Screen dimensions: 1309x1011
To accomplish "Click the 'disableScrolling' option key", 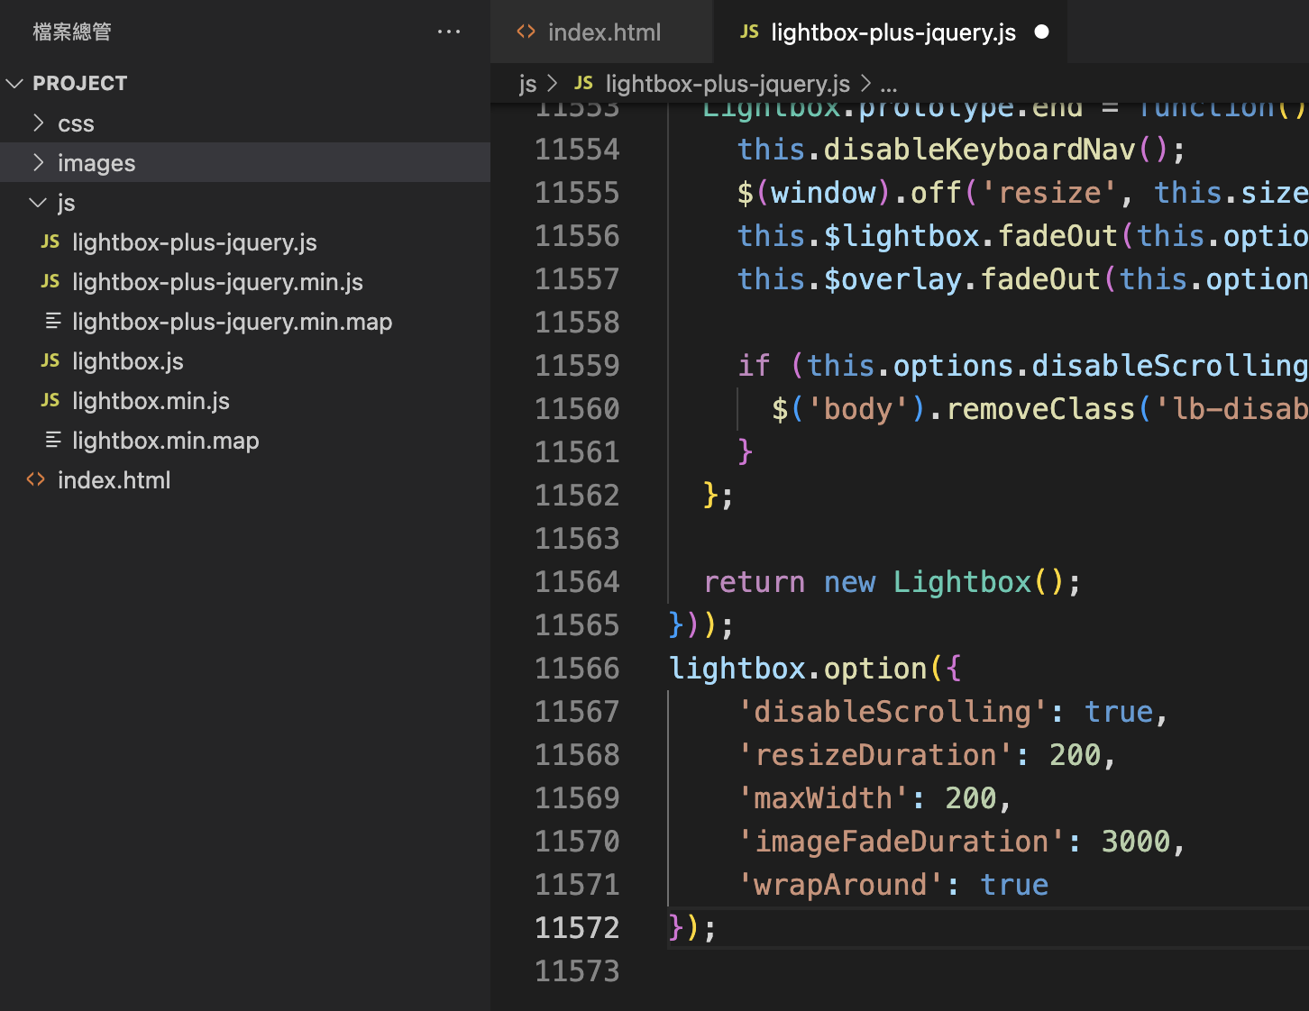I will point(892,712).
